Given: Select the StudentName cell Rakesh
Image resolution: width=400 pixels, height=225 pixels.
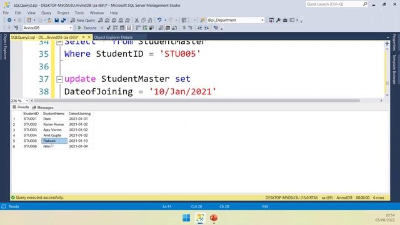Looking at the screenshot, I should (54, 141).
